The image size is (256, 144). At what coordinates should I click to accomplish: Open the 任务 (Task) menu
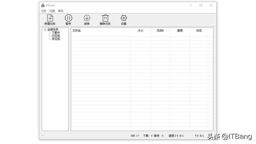point(44,11)
